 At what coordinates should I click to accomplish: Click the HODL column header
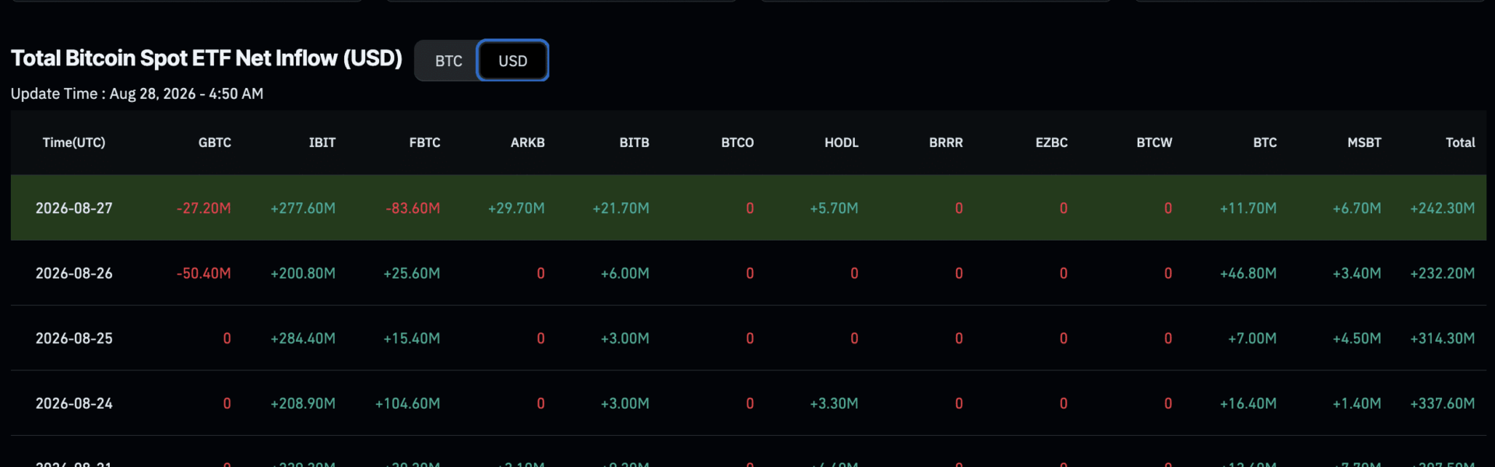point(842,142)
